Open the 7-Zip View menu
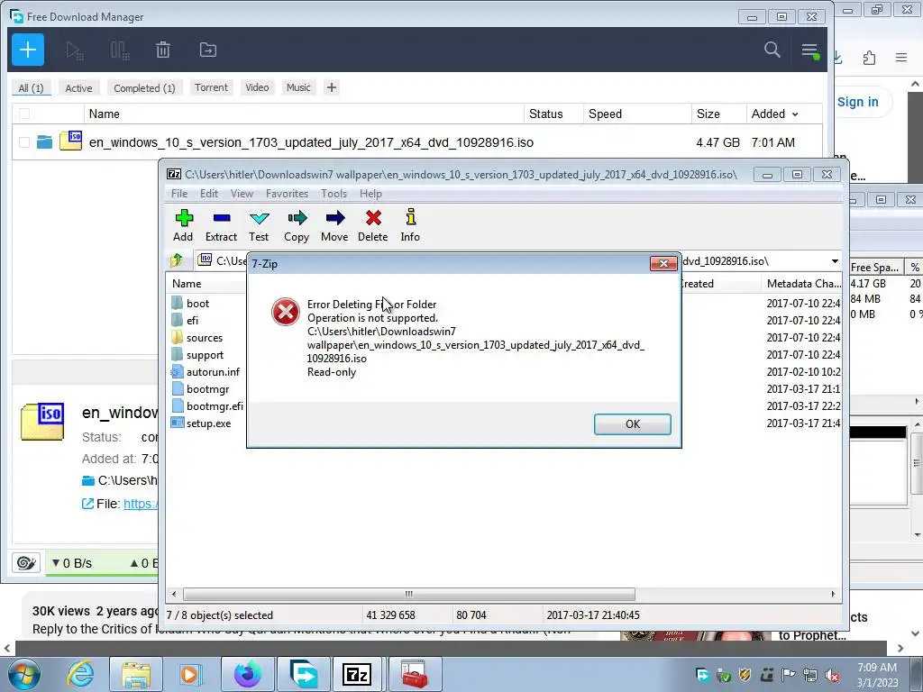923x692 pixels. (242, 194)
